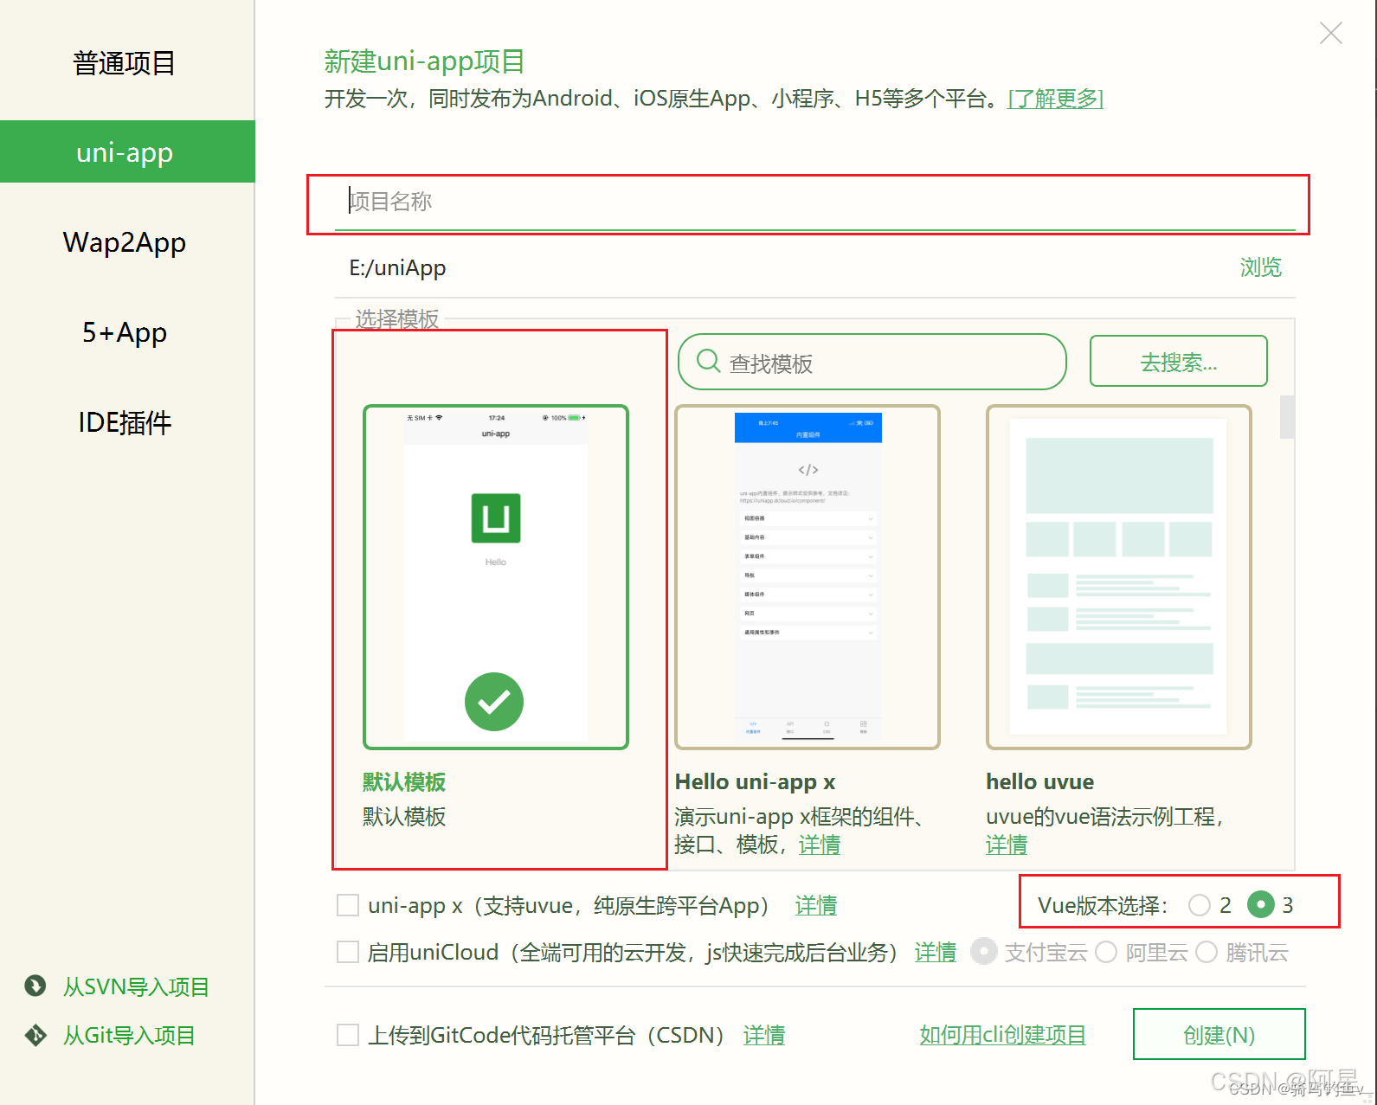Select the 腾讯云 radio button
The width and height of the screenshot is (1377, 1105).
coord(1206,952)
